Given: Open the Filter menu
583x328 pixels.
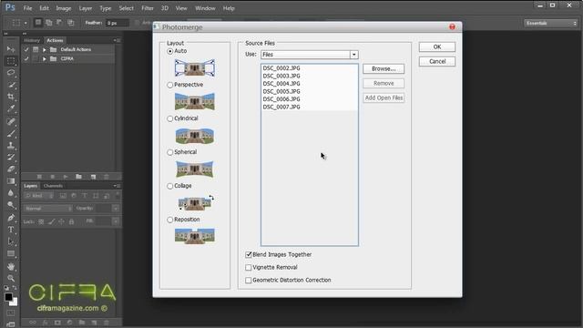Looking at the screenshot, I should click(148, 8).
